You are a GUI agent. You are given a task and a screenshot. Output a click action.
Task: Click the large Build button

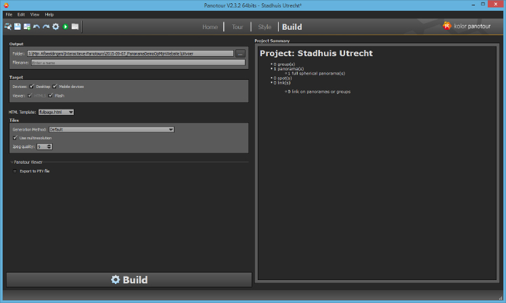pyautogui.click(x=129, y=279)
